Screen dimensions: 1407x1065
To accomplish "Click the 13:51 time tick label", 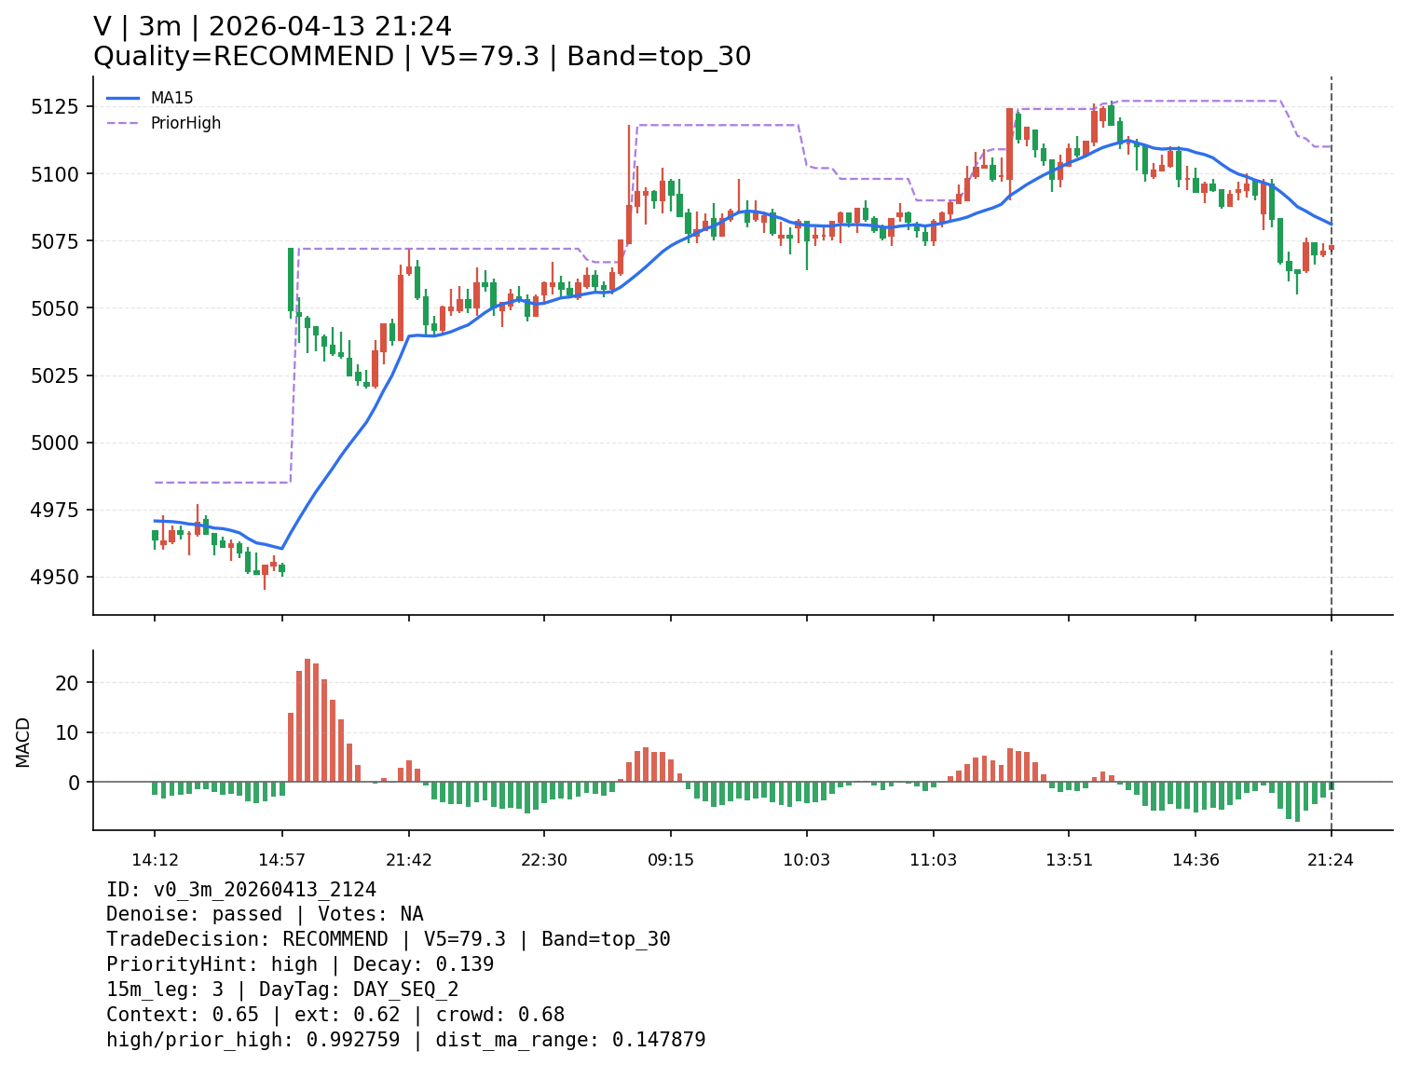I will (1069, 860).
